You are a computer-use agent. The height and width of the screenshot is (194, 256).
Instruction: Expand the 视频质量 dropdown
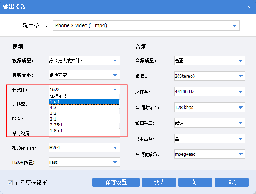click(x=84, y=61)
